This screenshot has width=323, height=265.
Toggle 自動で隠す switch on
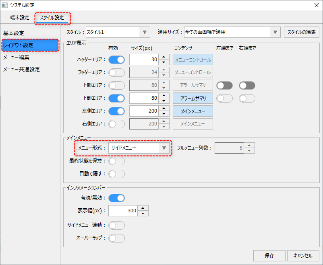[x=117, y=174]
